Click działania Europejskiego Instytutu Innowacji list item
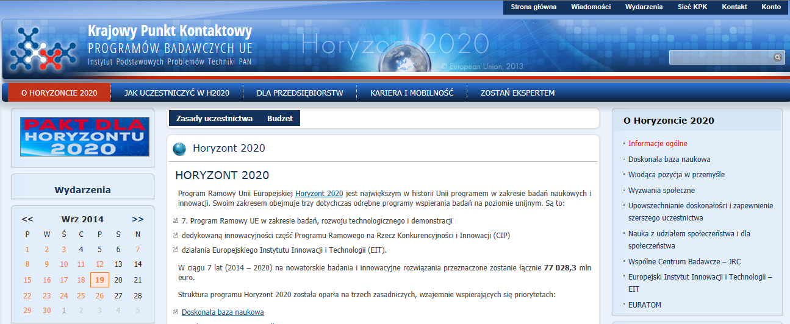The width and height of the screenshot is (790, 324). point(284,250)
